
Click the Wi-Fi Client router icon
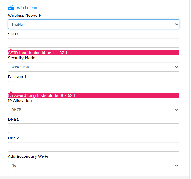[11, 7]
